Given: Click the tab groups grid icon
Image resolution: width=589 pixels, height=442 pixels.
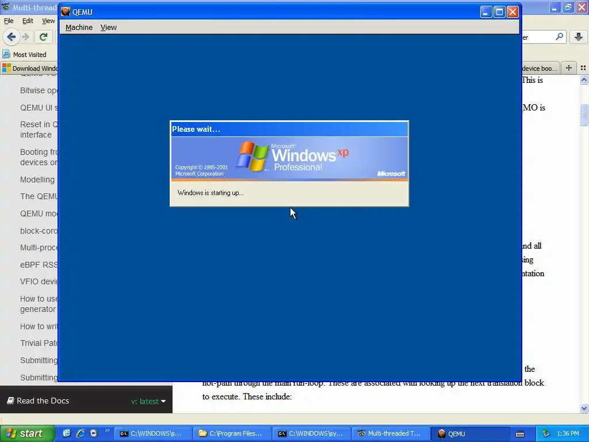Looking at the screenshot, I should pyautogui.click(x=583, y=68).
